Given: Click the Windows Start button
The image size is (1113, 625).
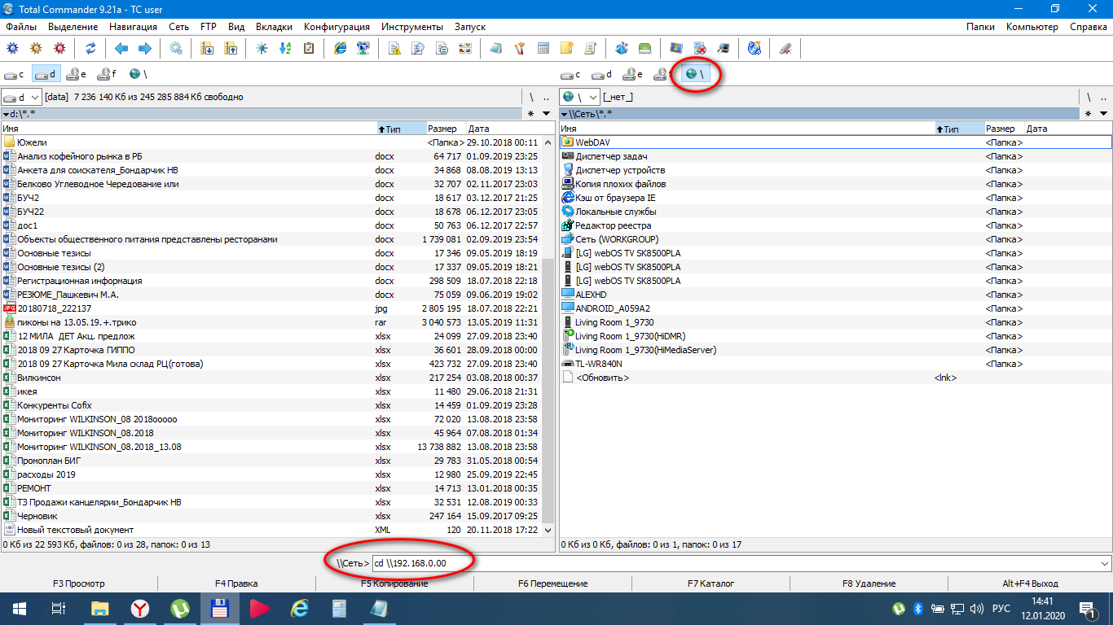Looking at the screenshot, I should [x=19, y=608].
